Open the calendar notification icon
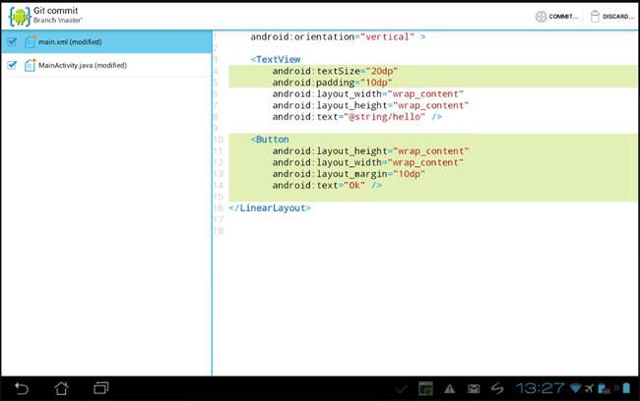Screen dimensions: 640x401 click(x=425, y=389)
